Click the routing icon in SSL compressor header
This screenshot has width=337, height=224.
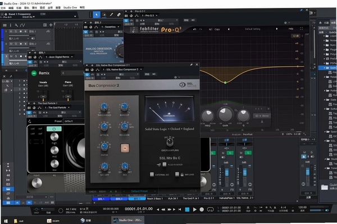click(97, 70)
